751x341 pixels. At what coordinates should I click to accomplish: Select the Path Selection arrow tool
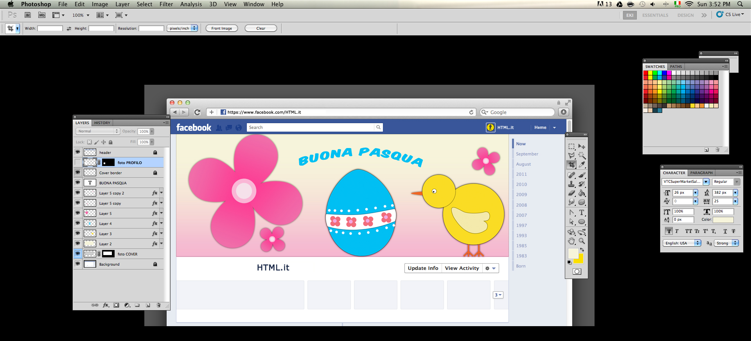pyautogui.click(x=571, y=221)
